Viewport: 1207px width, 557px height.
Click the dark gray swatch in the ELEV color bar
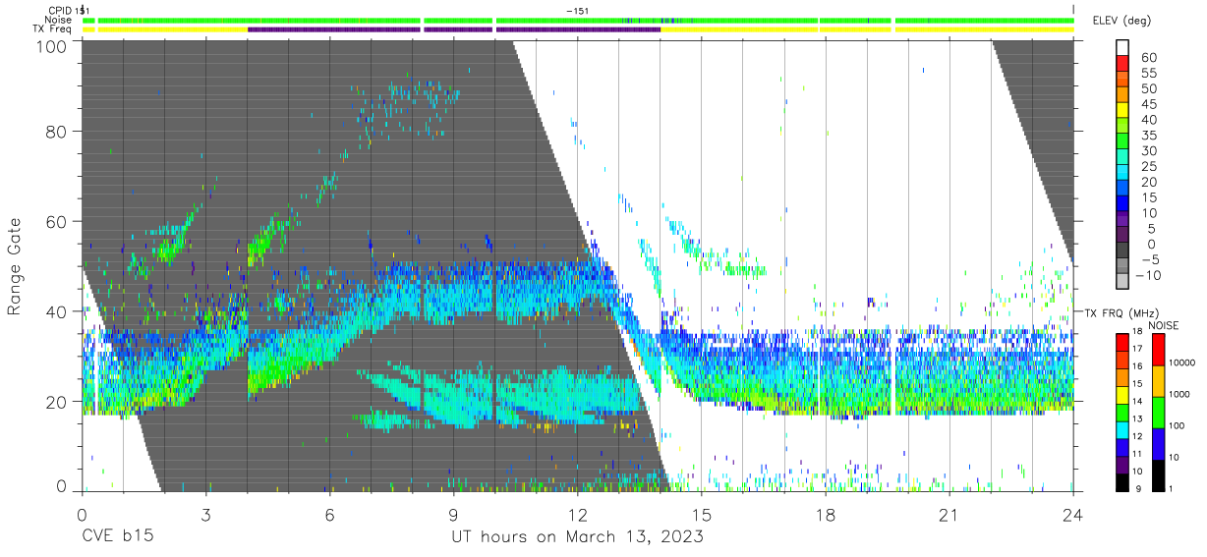tap(1122, 251)
